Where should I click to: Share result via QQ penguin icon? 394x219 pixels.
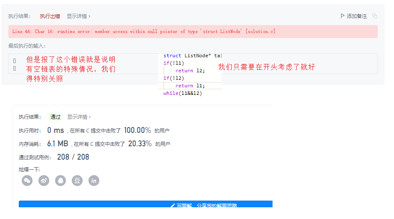(x=61, y=181)
